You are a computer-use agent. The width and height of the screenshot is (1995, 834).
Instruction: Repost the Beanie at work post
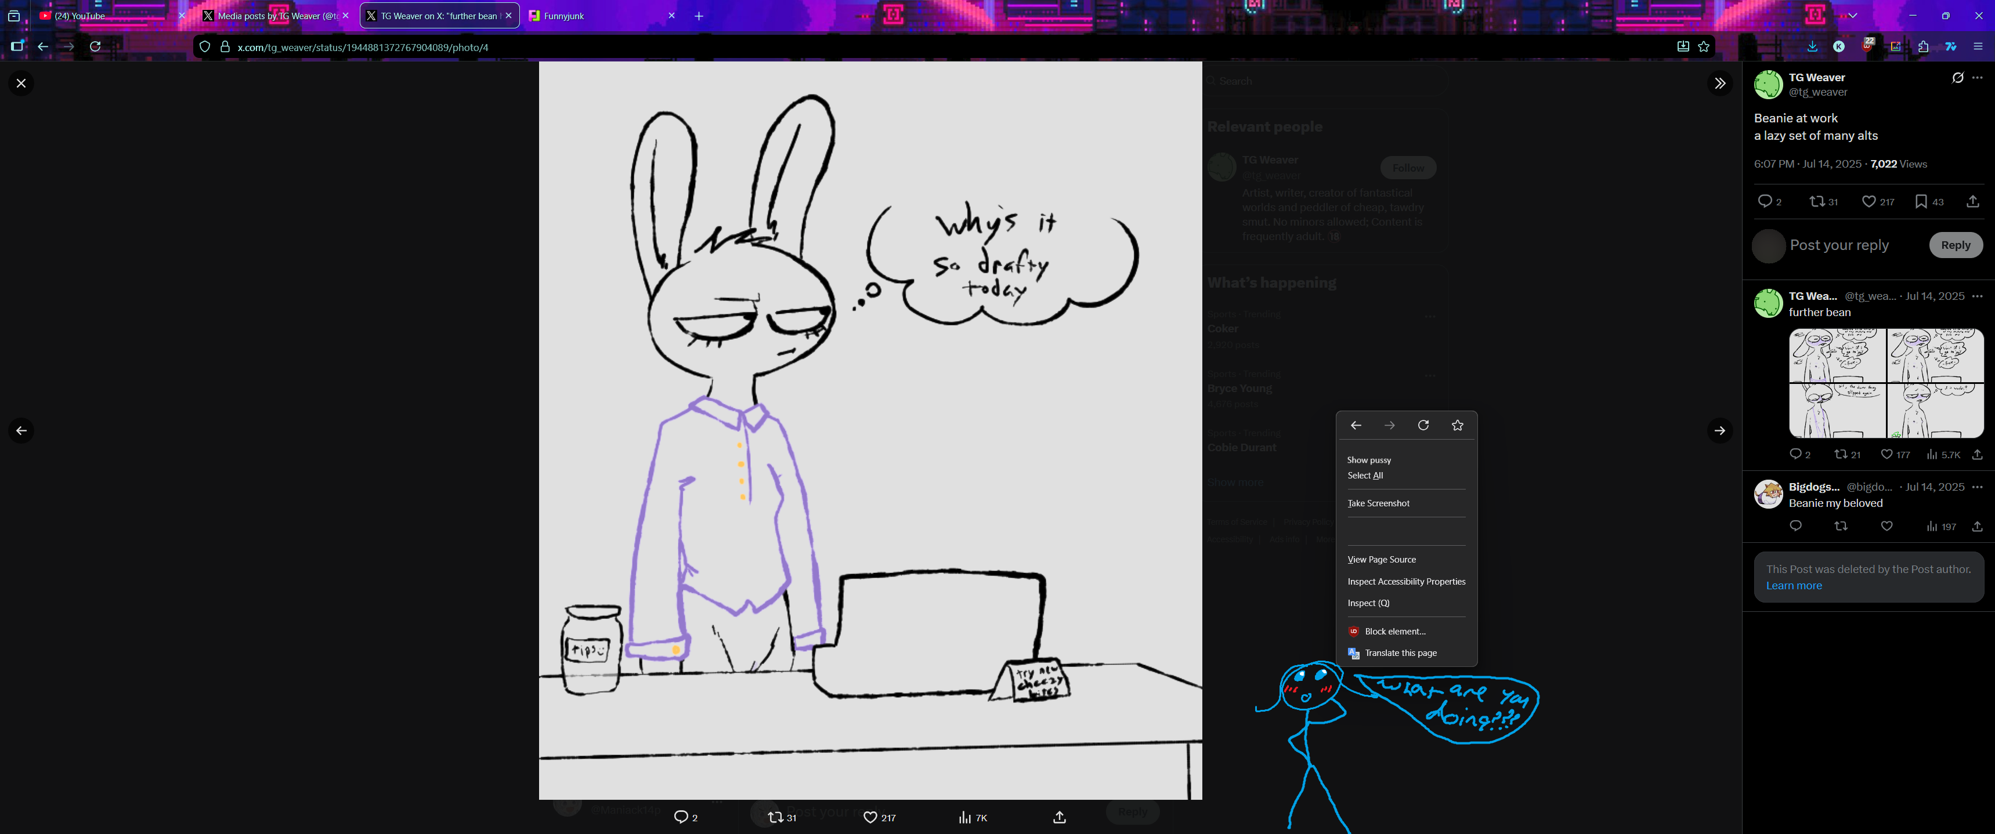coord(1817,201)
